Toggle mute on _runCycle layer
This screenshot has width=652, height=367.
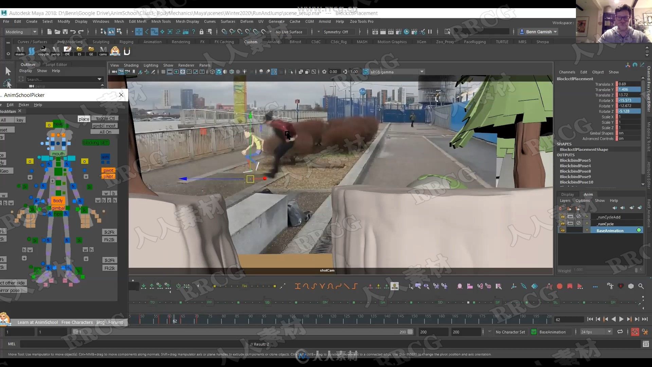click(x=578, y=224)
